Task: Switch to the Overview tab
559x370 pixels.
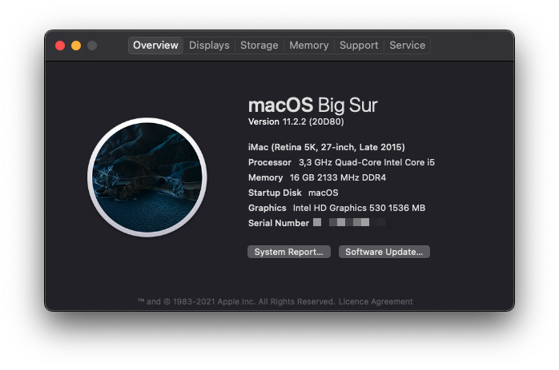Action: (x=155, y=46)
